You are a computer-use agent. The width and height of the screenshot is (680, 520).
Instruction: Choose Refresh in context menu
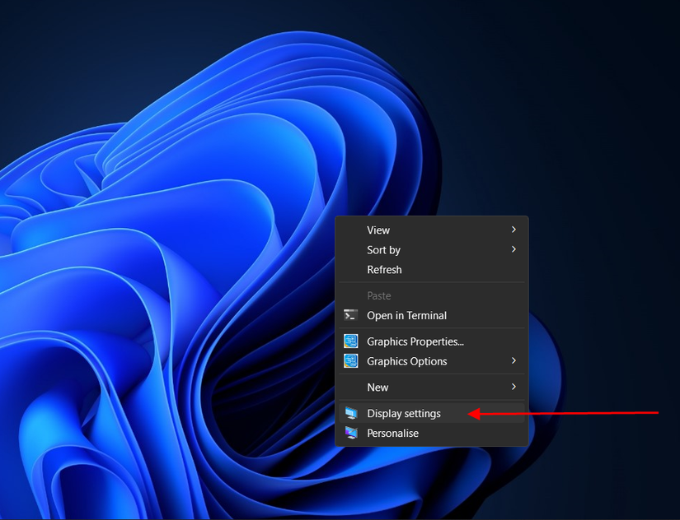(432, 270)
